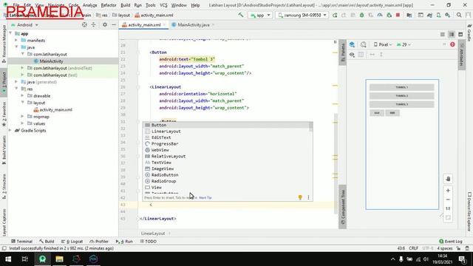Hide the Project panel with minus icon
The width and height of the screenshot is (473, 266).
tap(114, 24)
